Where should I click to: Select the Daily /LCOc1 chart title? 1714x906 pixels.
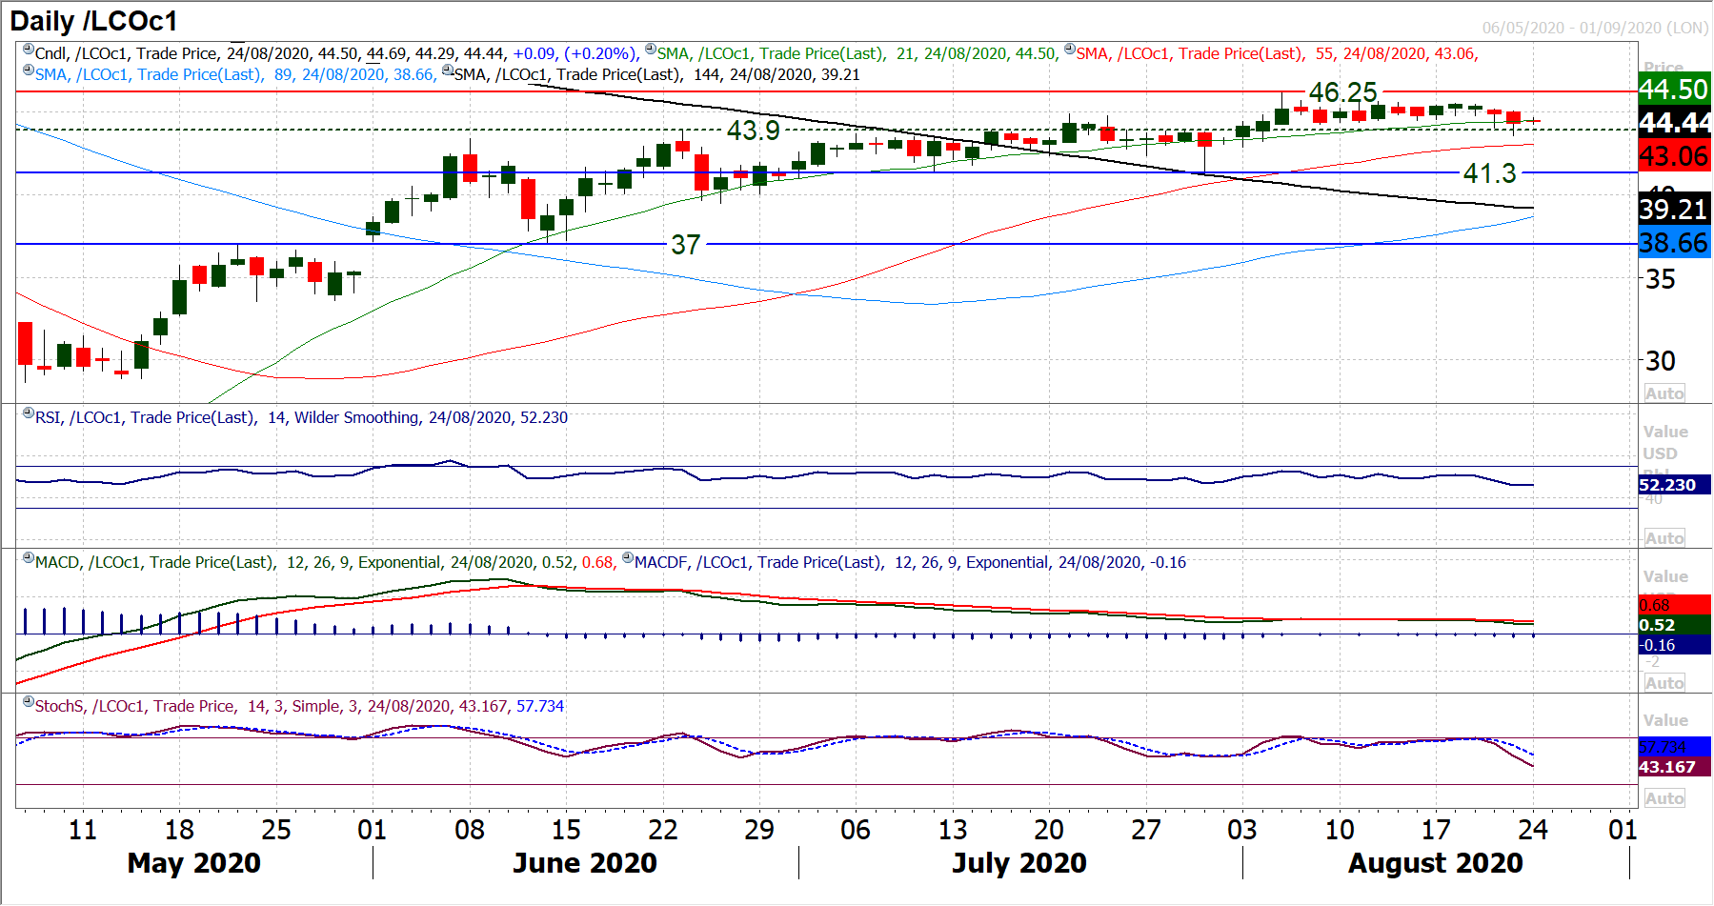(93, 21)
